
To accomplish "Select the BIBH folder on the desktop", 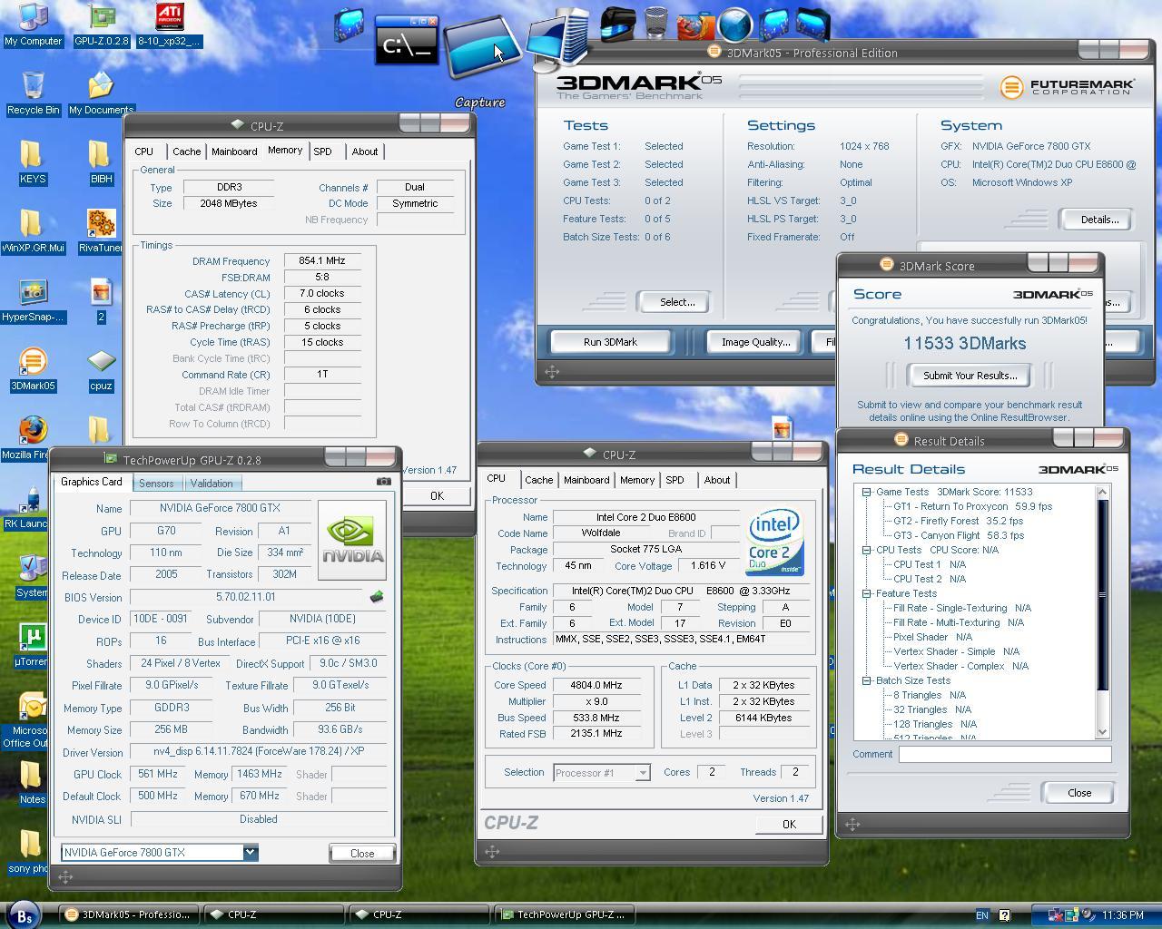I will [101, 162].
